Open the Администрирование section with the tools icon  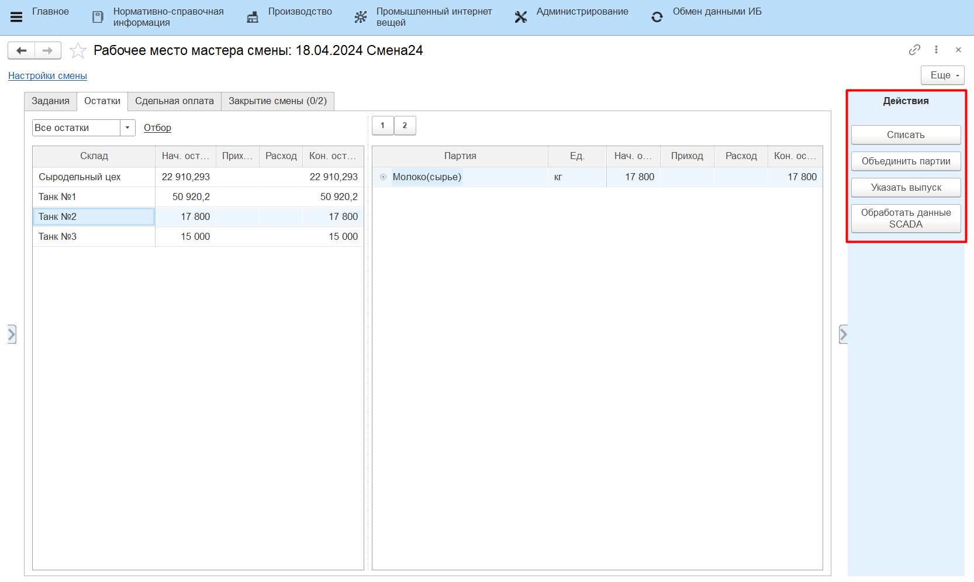520,17
